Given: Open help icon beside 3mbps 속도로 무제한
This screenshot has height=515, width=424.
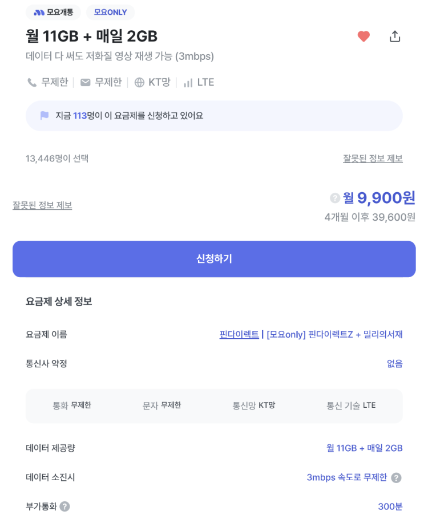Looking at the screenshot, I should pos(396,478).
